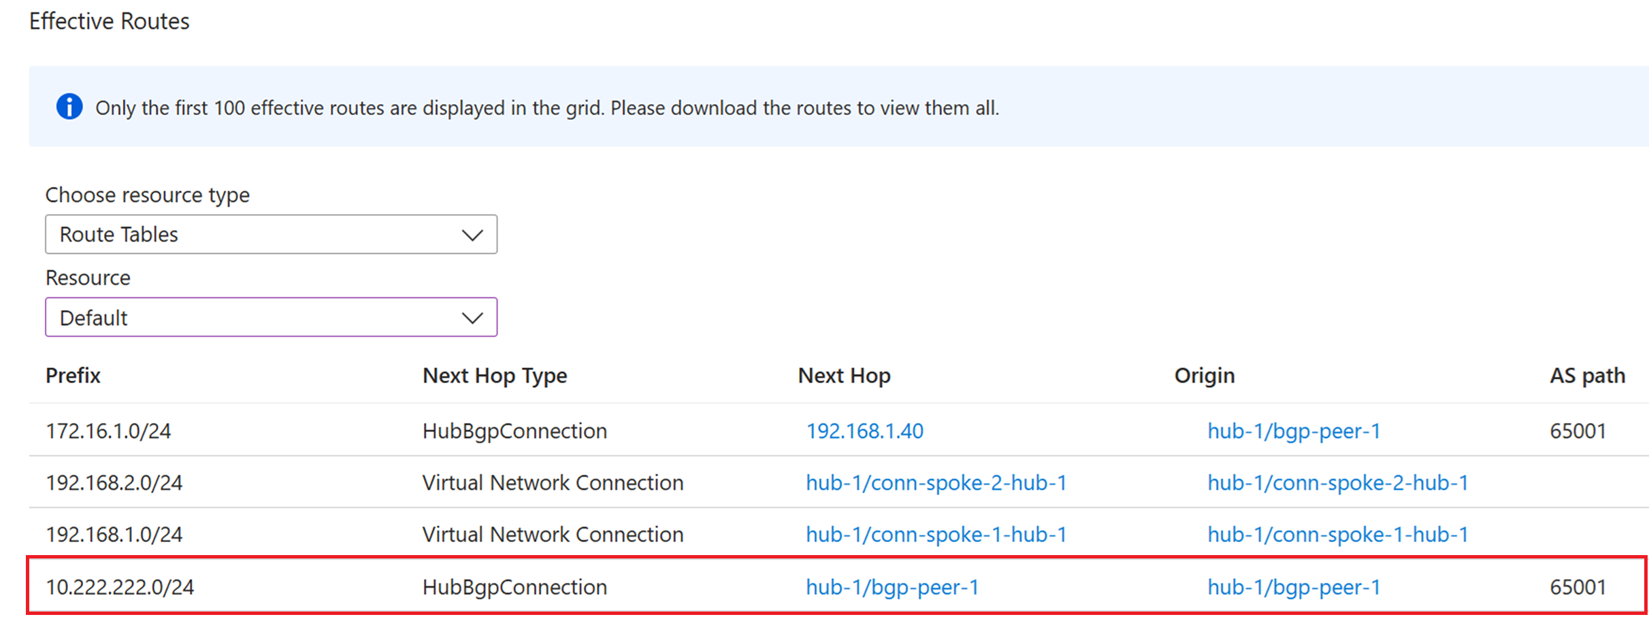The height and width of the screenshot is (634, 1649).
Task: Click the blue info icon in the banner
Action: [69, 107]
